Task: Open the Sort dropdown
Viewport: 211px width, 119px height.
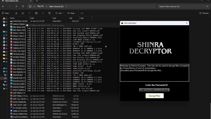Action: coord(59,13)
